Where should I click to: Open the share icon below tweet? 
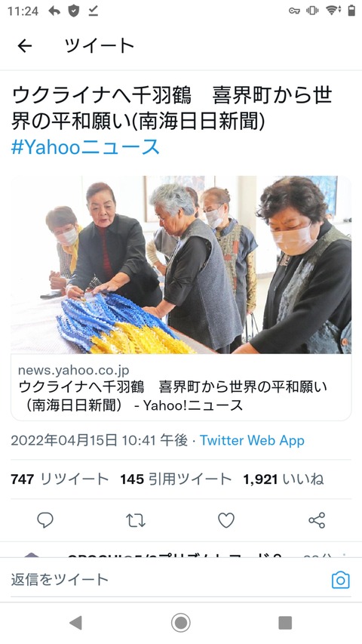317,520
